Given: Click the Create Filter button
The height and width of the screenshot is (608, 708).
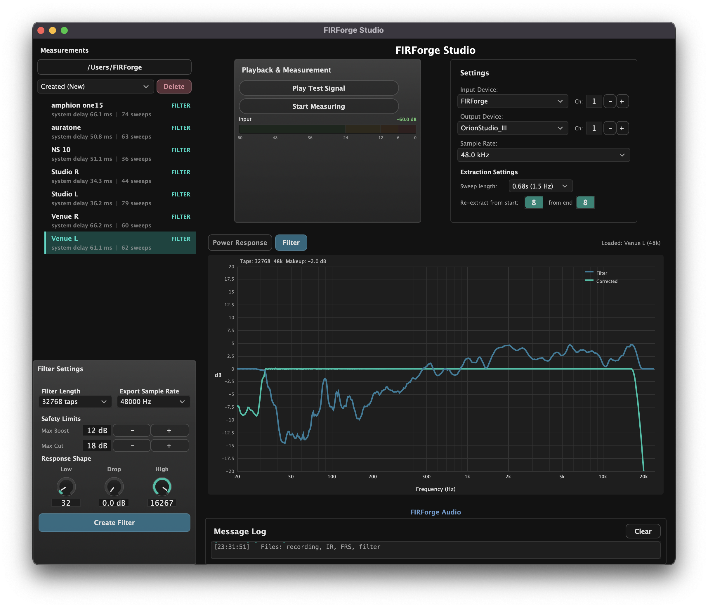Looking at the screenshot, I should [114, 523].
